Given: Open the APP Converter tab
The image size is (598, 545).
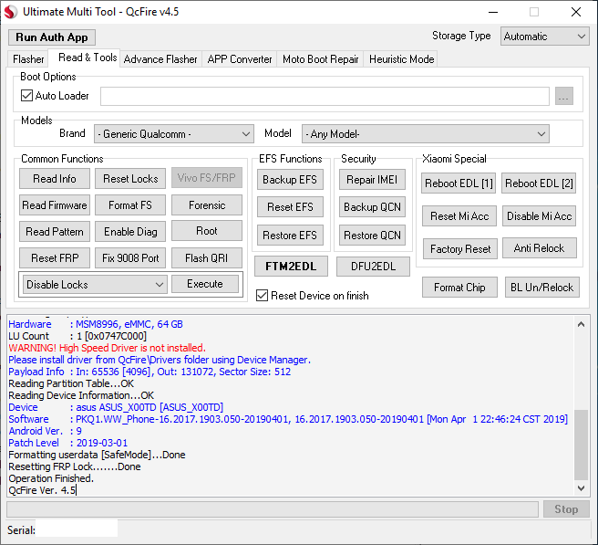Looking at the screenshot, I should [240, 59].
